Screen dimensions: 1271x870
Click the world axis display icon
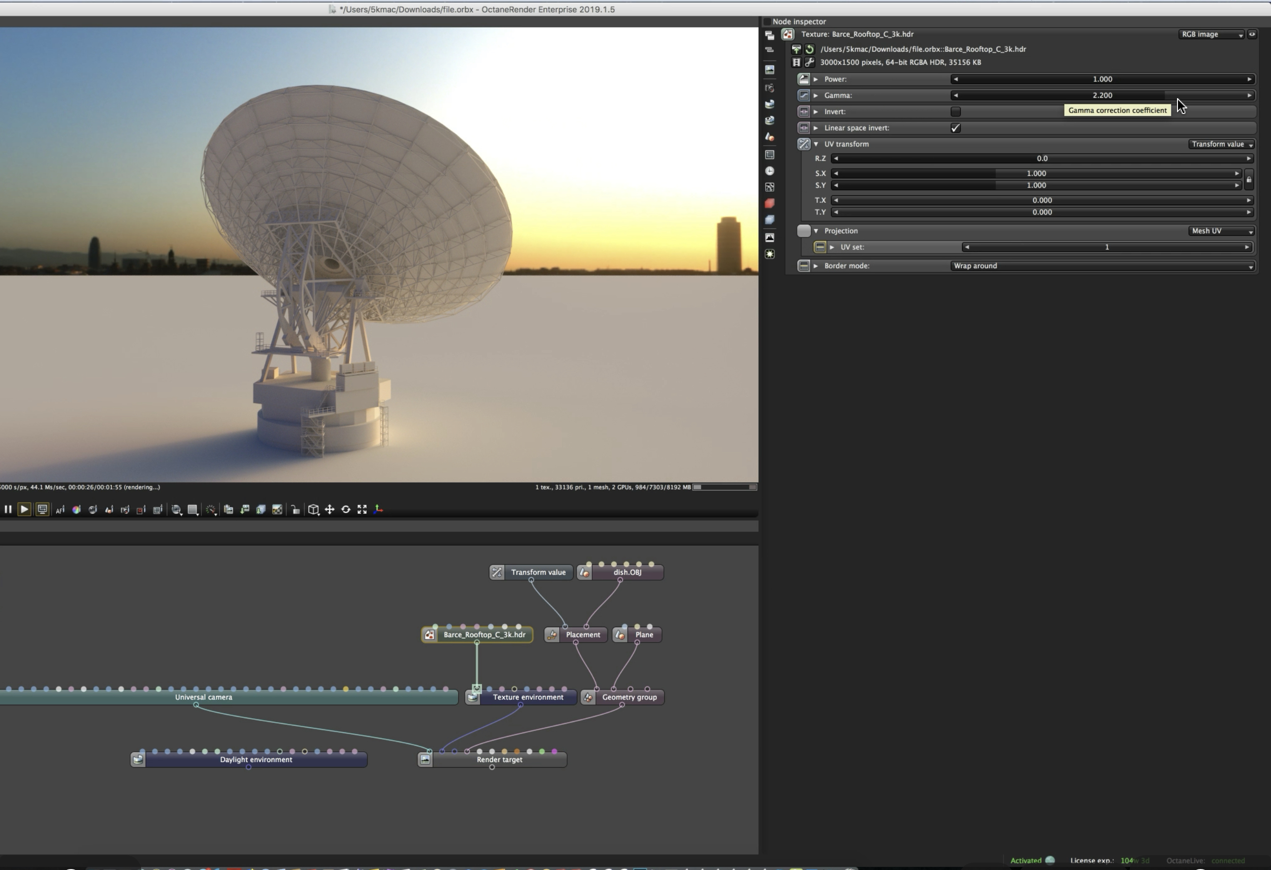pyautogui.click(x=378, y=509)
